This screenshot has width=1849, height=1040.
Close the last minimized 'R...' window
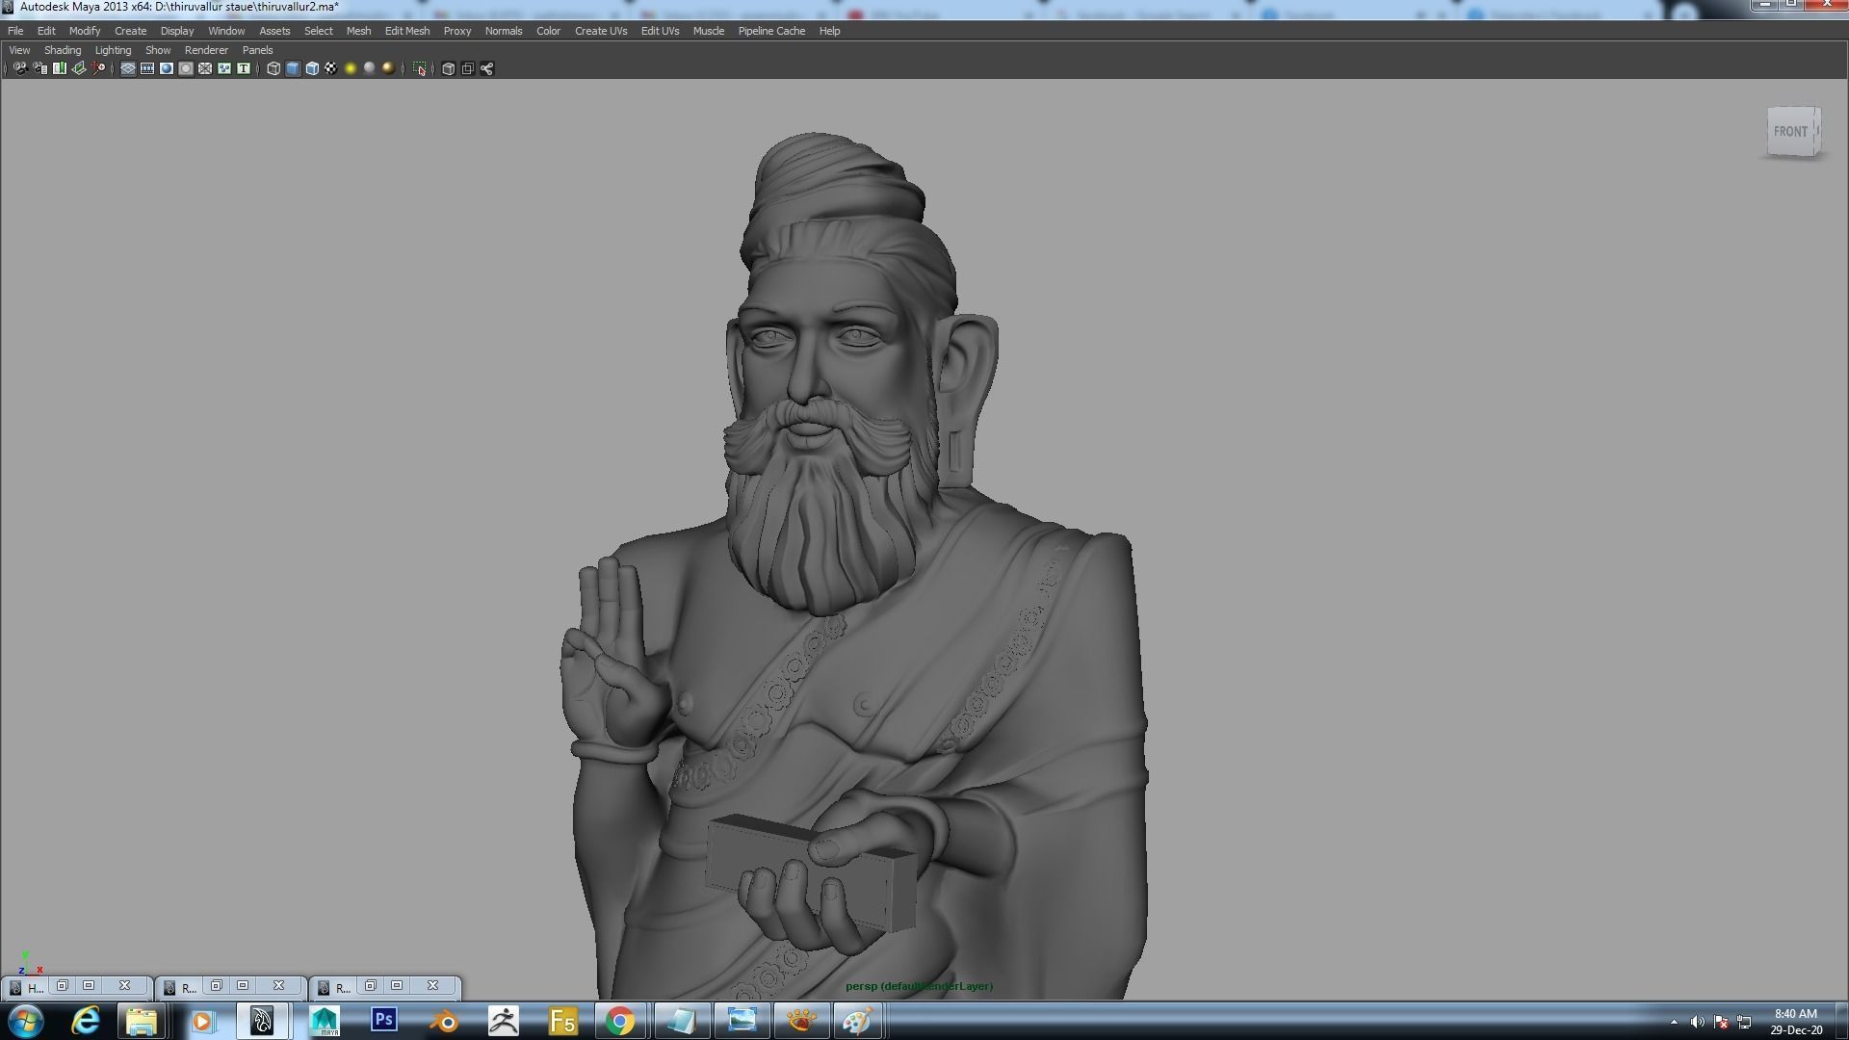click(x=432, y=986)
